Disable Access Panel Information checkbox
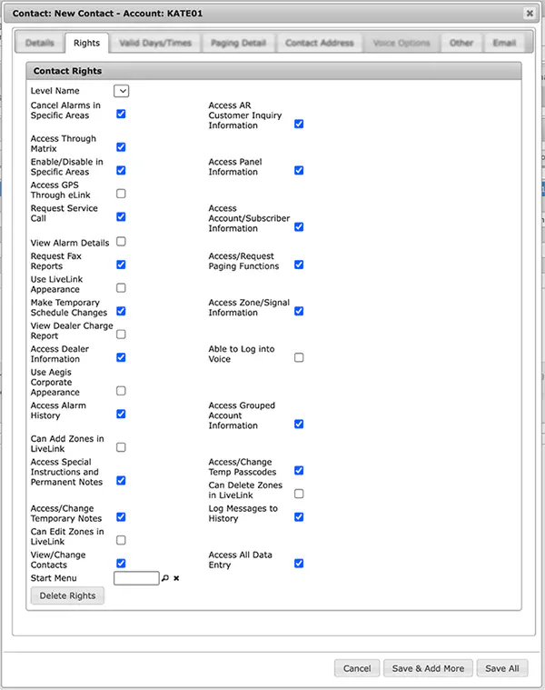 pyautogui.click(x=299, y=170)
